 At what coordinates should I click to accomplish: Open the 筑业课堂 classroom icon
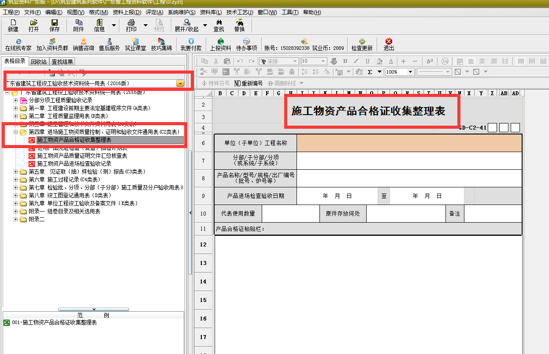[135, 45]
